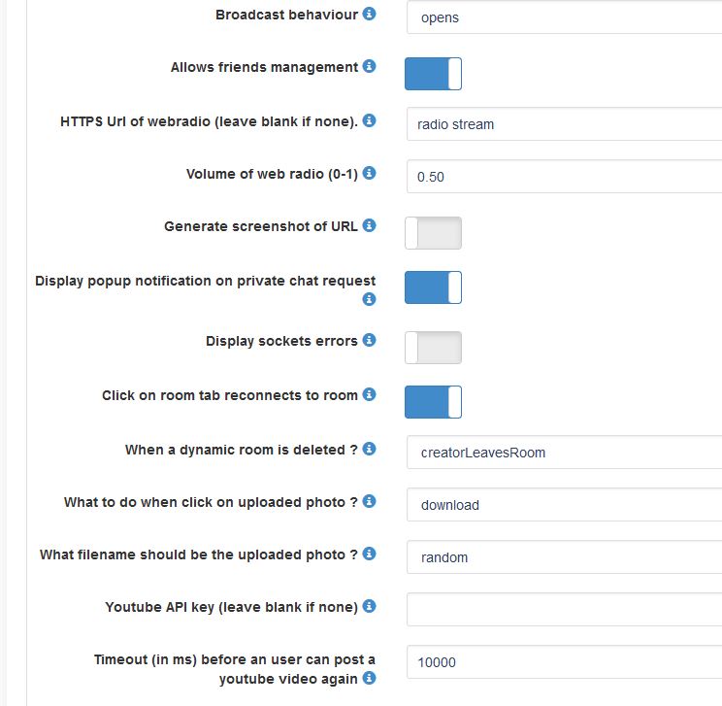Toggle Click on room tab reconnects switch
The width and height of the screenshot is (722, 706).
coord(433,402)
